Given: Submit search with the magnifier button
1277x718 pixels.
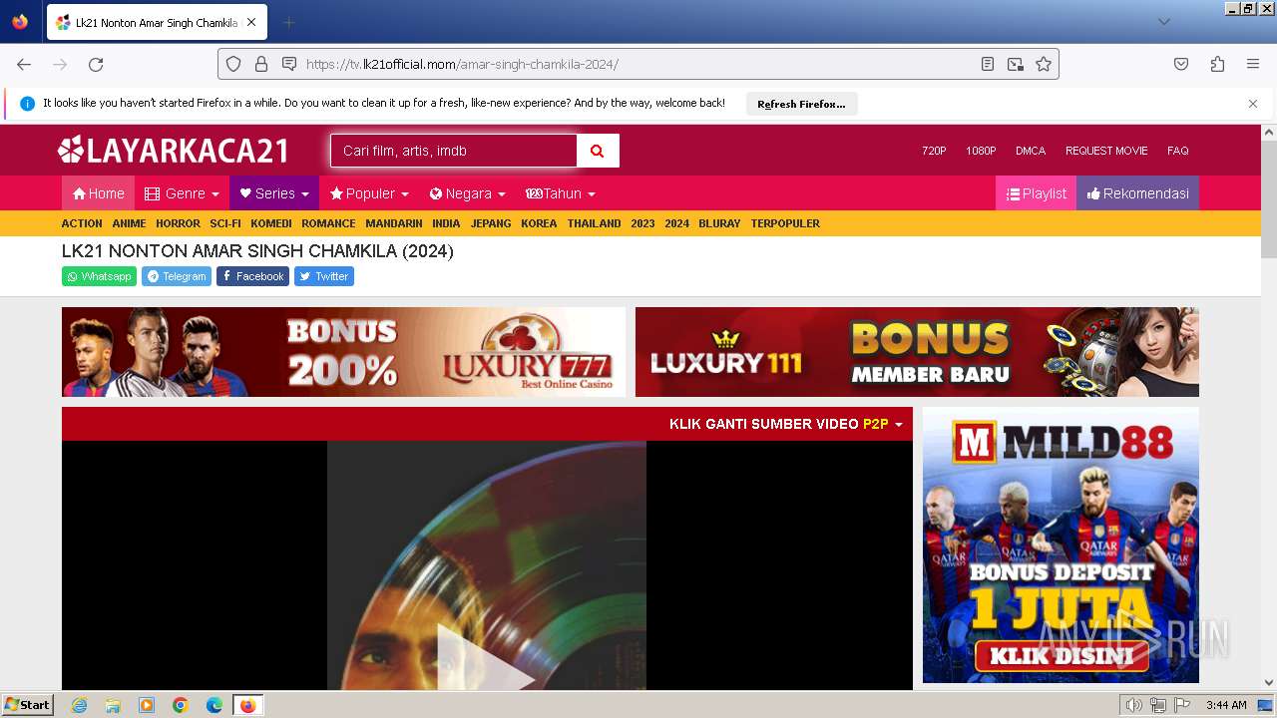Looking at the screenshot, I should click(598, 151).
